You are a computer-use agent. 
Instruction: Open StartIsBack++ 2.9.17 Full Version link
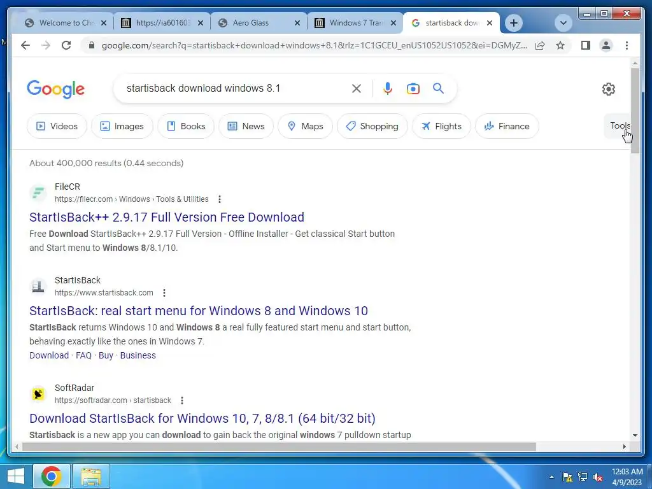click(167, 217)
